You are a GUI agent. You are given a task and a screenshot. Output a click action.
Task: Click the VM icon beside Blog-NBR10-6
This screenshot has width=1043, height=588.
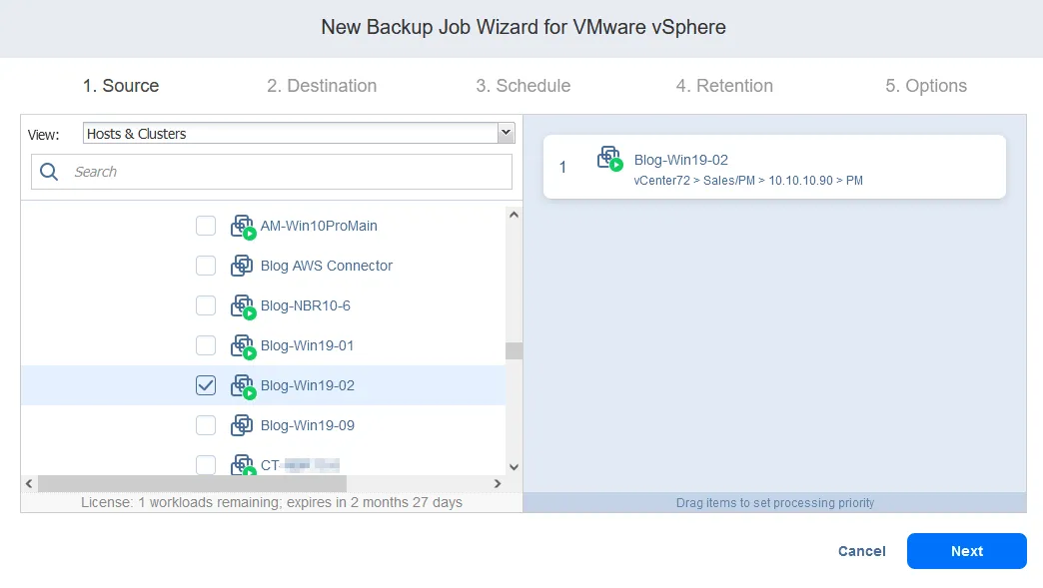tap(243, 306)
